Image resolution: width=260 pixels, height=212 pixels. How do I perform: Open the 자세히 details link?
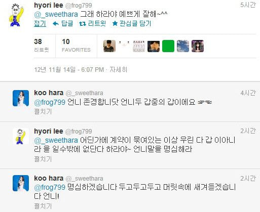pyautogui.click(x=119, y=69)
